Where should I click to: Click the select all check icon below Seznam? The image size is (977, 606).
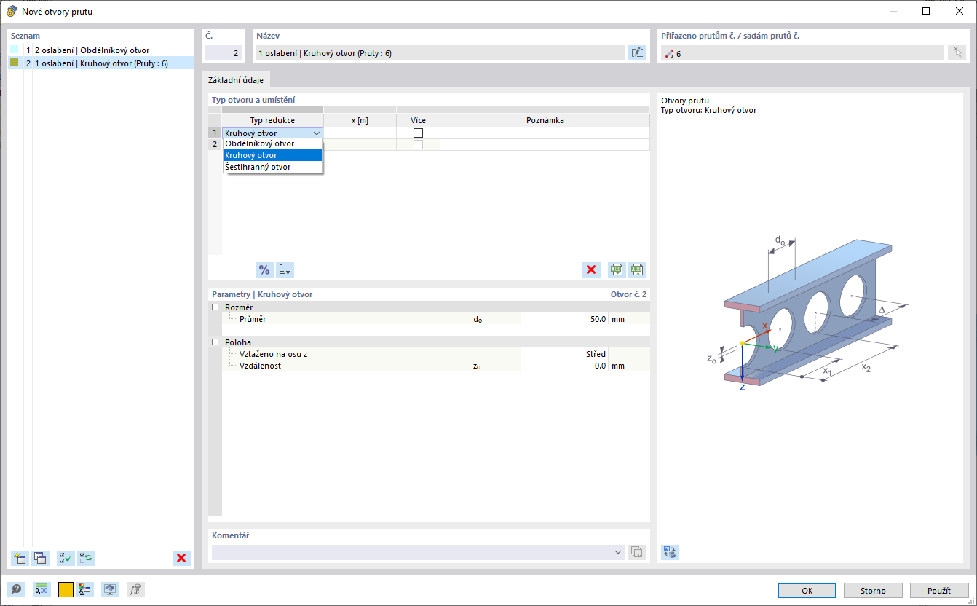tap(66, 558)
